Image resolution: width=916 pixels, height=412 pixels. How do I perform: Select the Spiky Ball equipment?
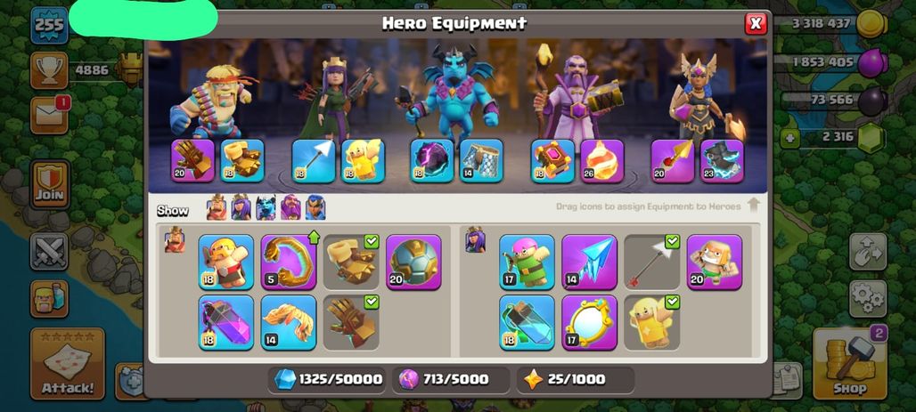(x=413, y=262)
